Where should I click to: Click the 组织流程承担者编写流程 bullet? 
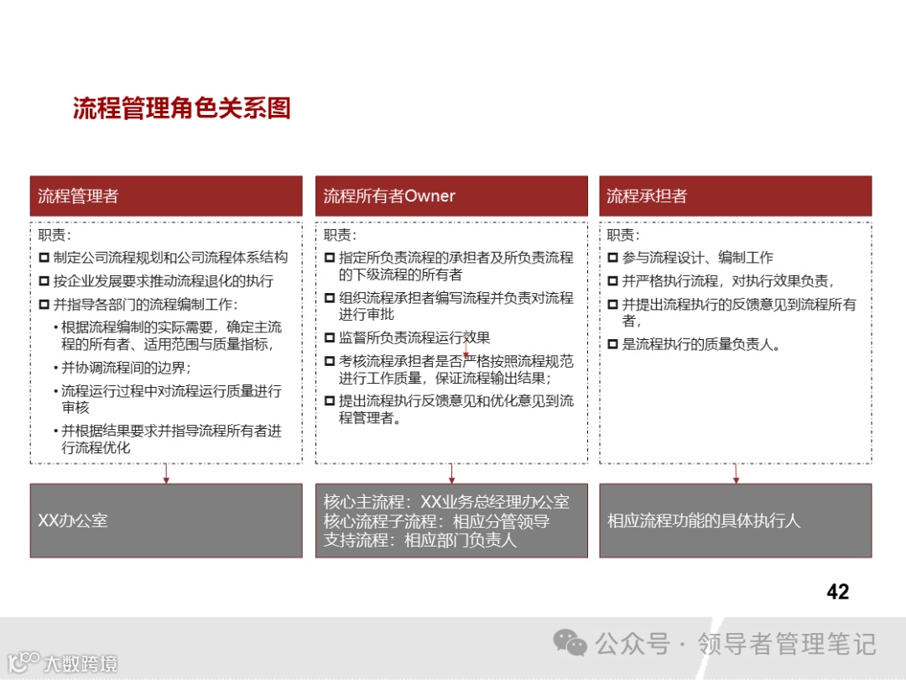(449, 306)
